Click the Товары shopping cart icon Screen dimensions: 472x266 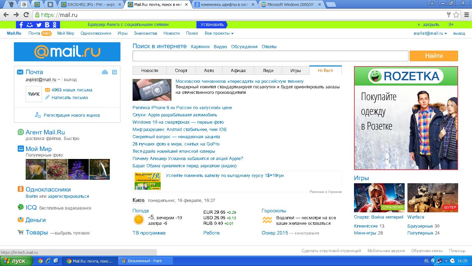tap(21, 232)
